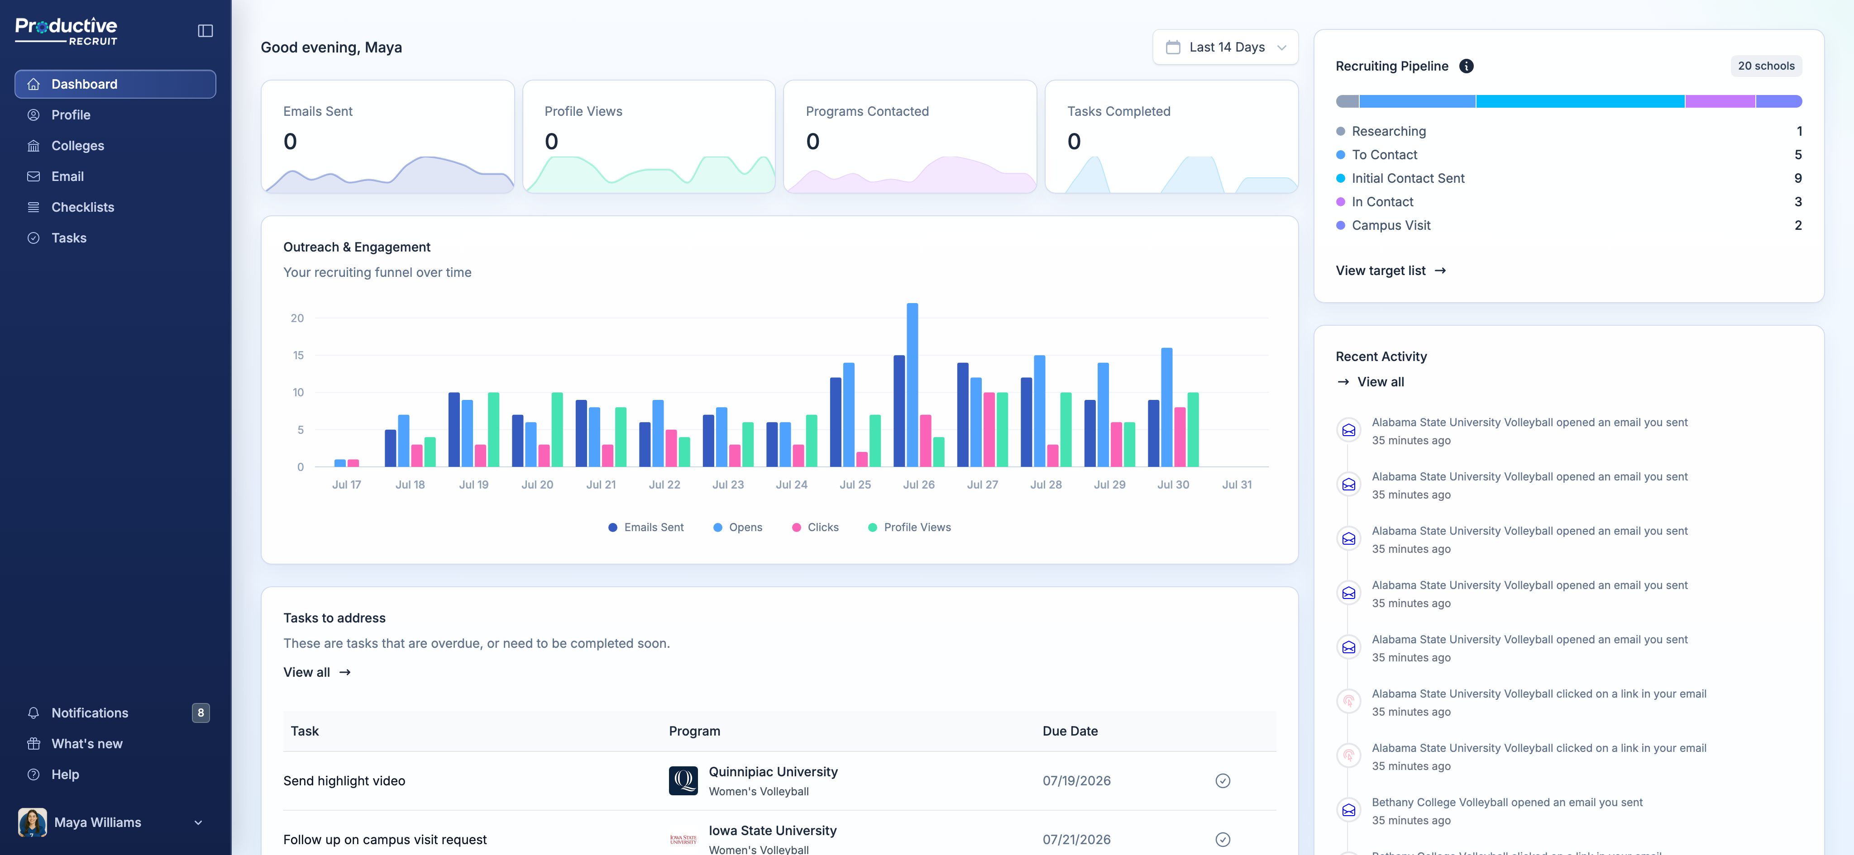Screen dimensions: 1854x855
Task: Go to the Tasks page
Action: [115, 238]
